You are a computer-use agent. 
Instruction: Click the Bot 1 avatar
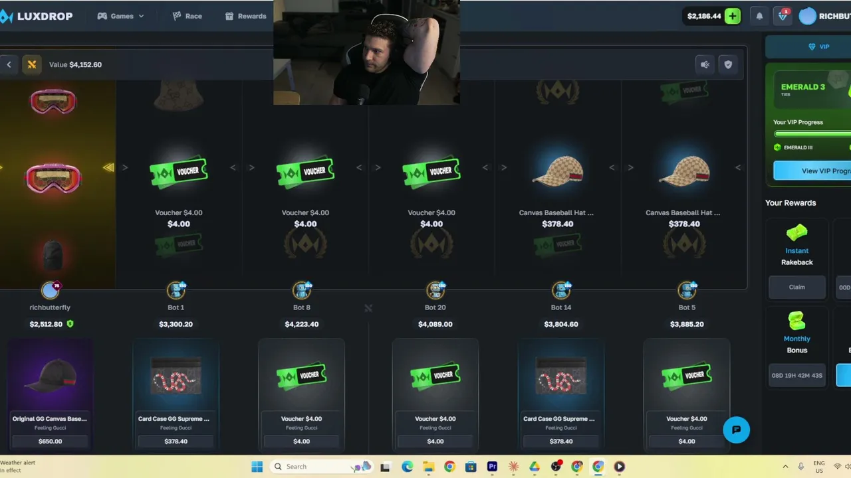[176, 289]
